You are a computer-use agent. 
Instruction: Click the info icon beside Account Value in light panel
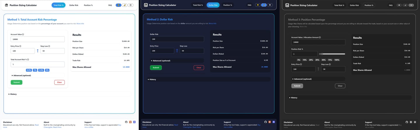coord(23,34)
